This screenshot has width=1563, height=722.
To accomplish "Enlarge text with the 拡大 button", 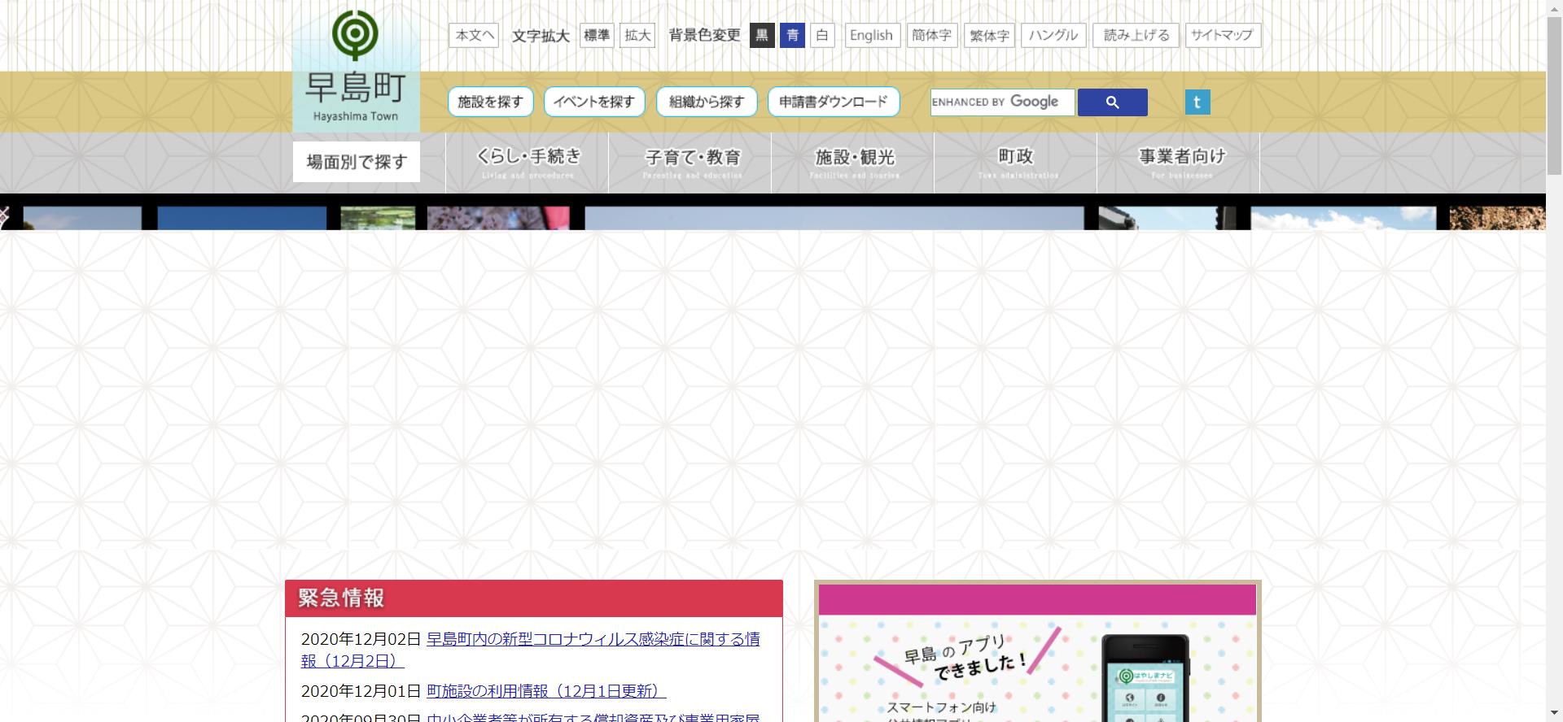I will coord(637,35).
